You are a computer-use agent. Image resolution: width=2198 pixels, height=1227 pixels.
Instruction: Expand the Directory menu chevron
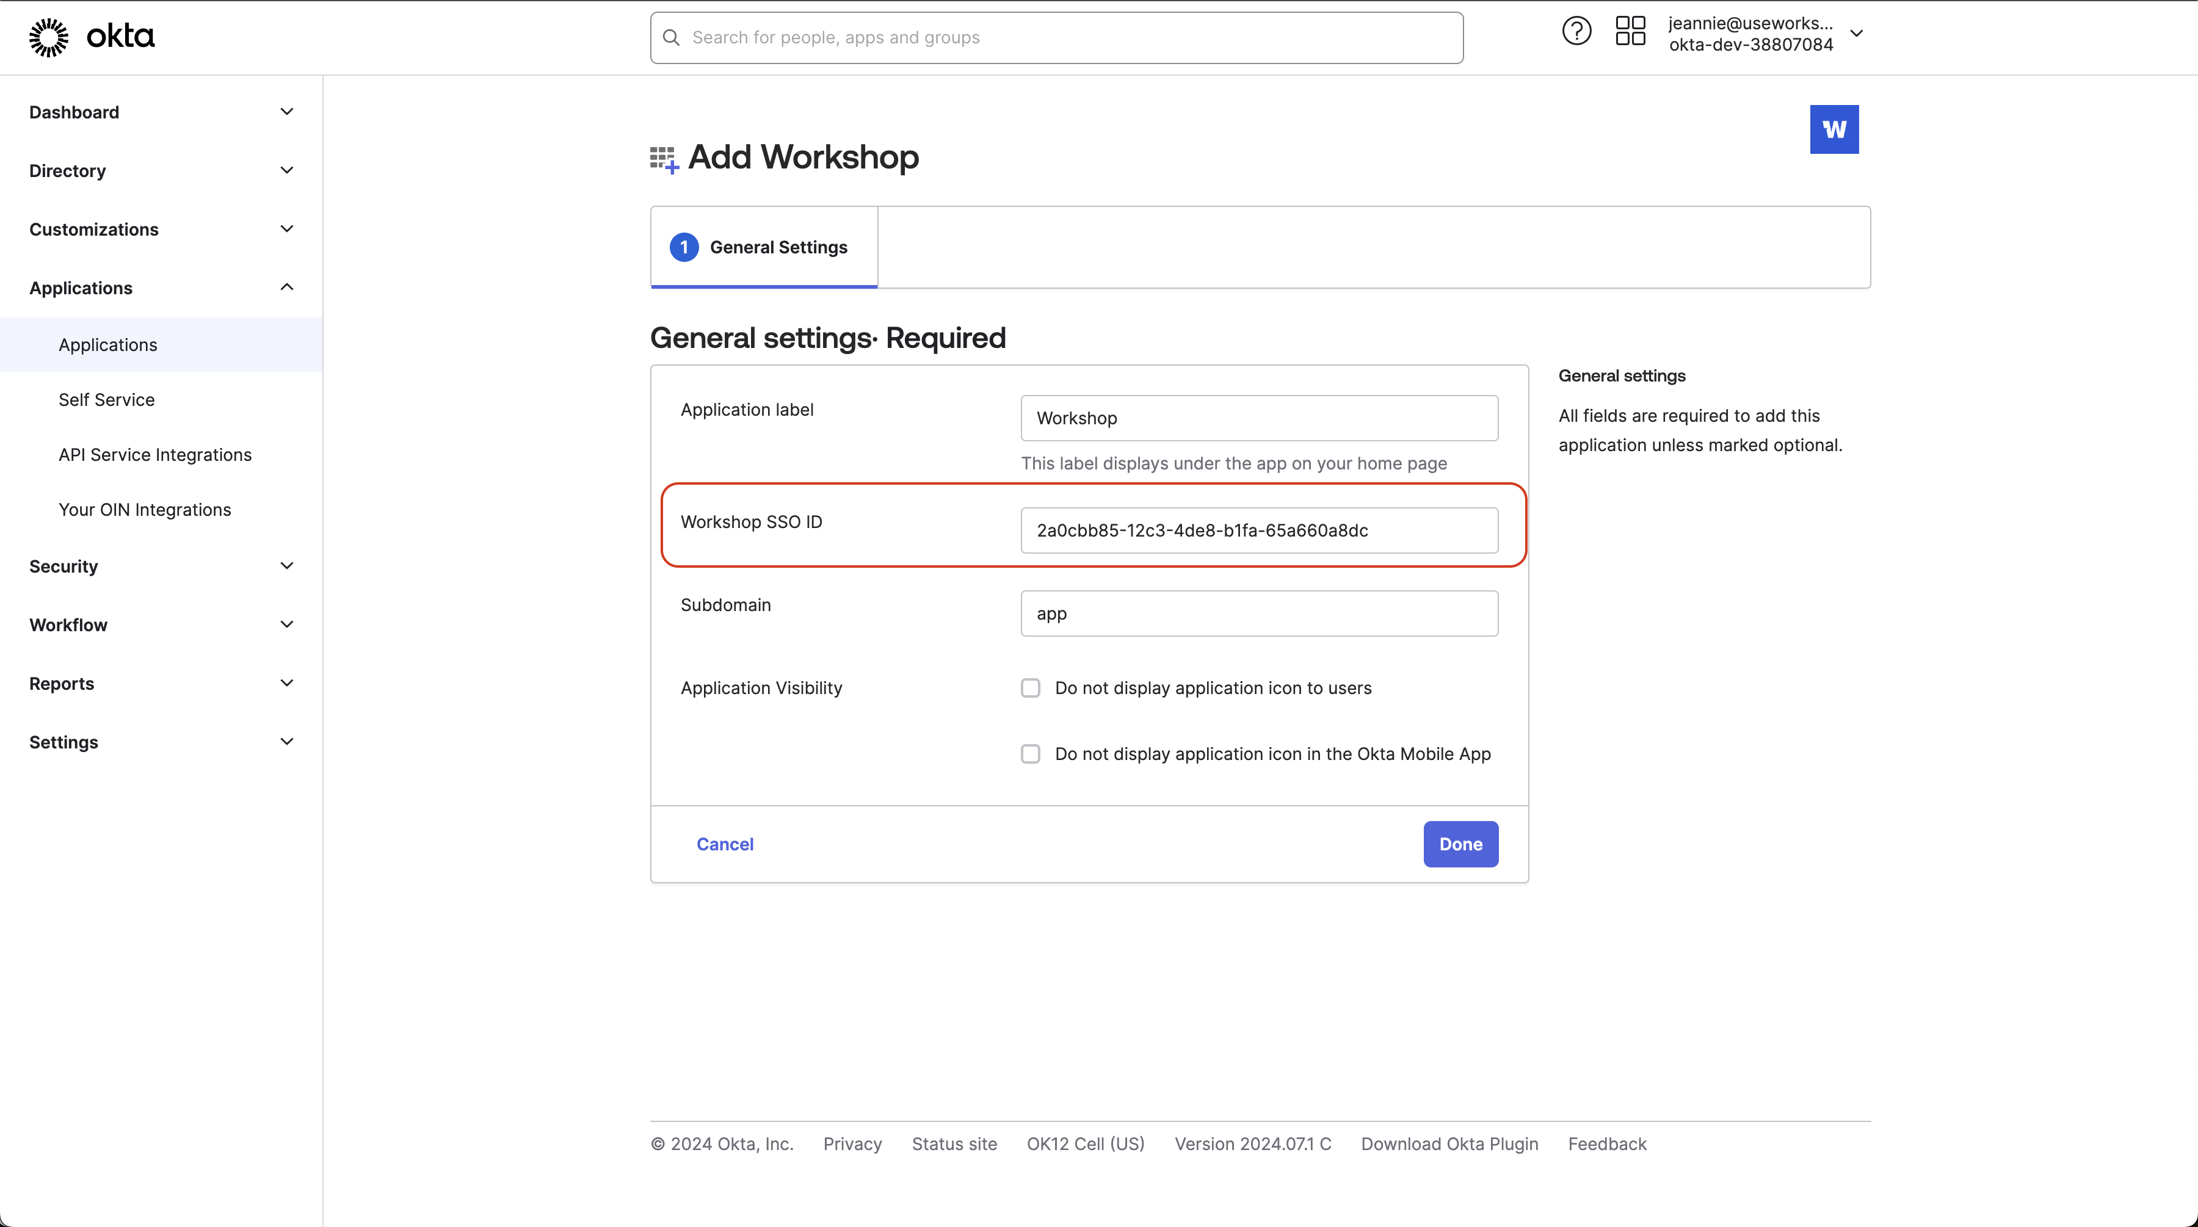click(287, 171)
